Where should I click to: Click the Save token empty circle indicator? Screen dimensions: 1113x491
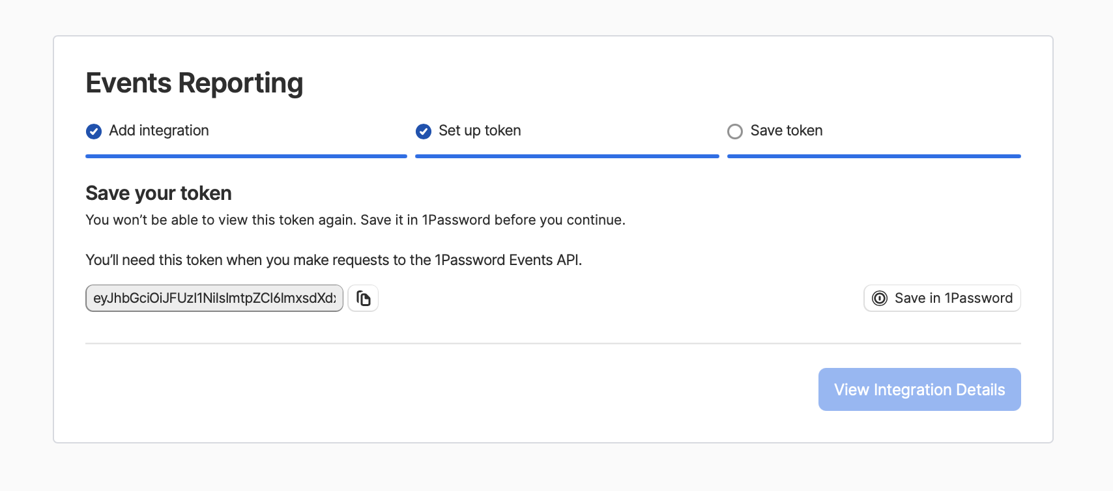point(735,132)
